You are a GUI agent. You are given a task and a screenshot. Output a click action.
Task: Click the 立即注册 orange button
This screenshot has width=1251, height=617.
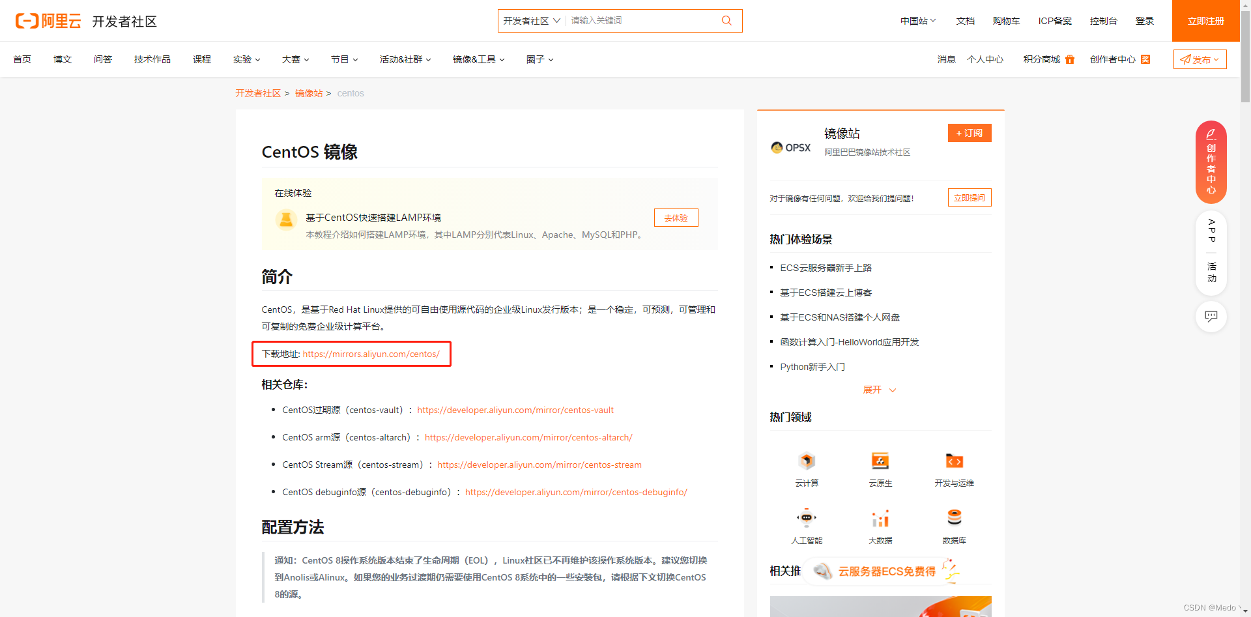click(x=1205, y=21)
